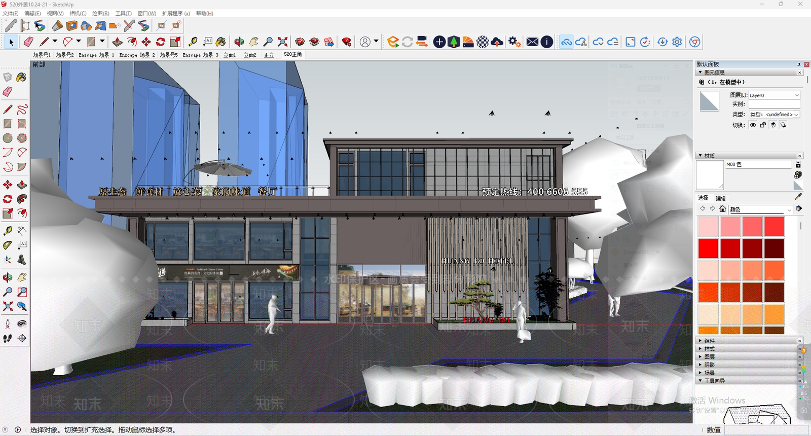Toggle entity visibility eye icon
Screen dimensions: 811x436
click(753, 125)
